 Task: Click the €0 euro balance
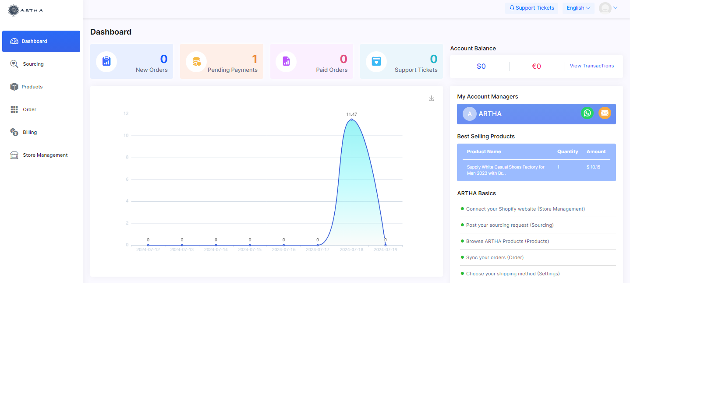point(536,67)
